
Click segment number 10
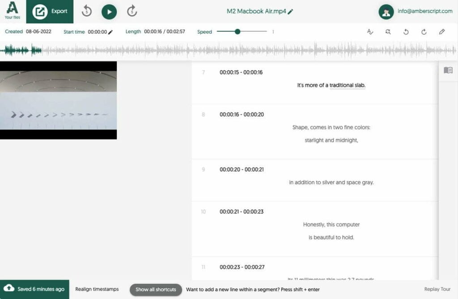pos(204,211)
